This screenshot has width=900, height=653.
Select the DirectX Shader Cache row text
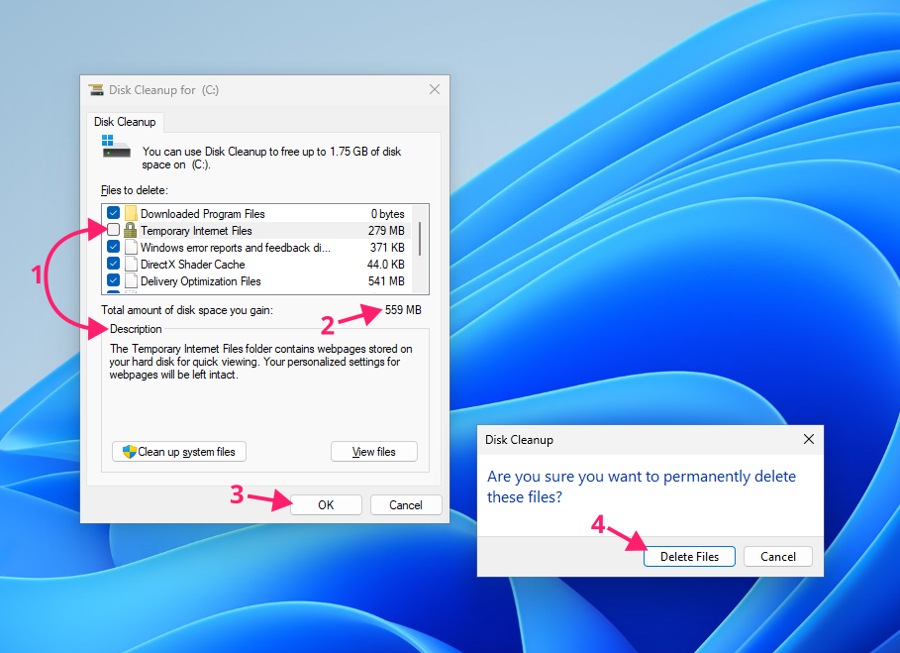click(193, 265)
